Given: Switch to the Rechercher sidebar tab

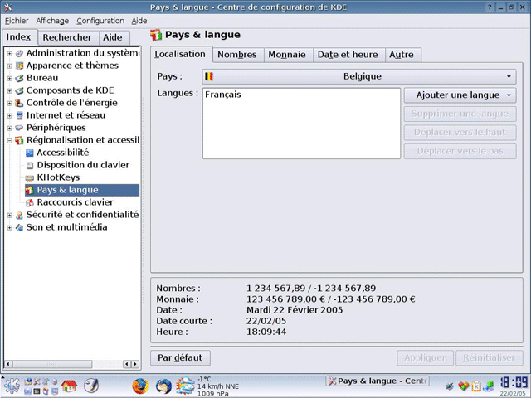Looking at the screenshot, I should 67,37.
